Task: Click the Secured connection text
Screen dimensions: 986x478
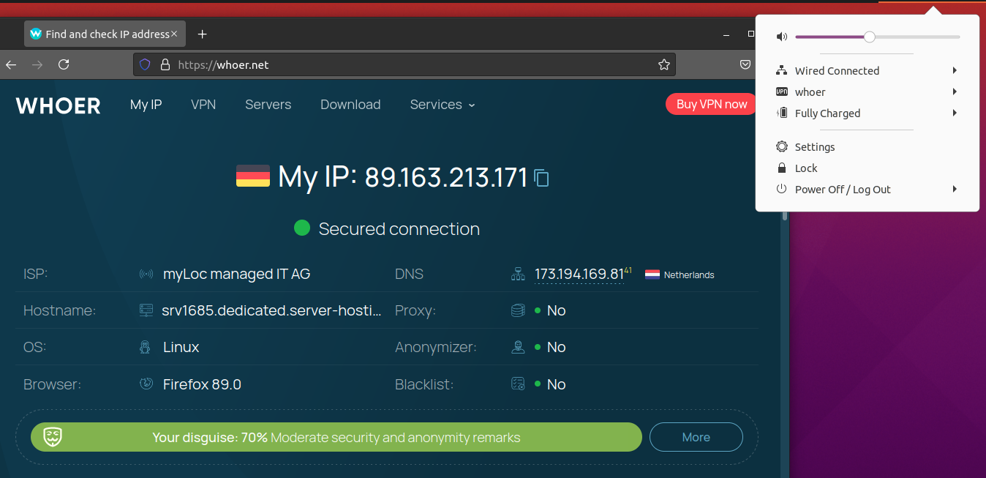Action: coord(399,228)
